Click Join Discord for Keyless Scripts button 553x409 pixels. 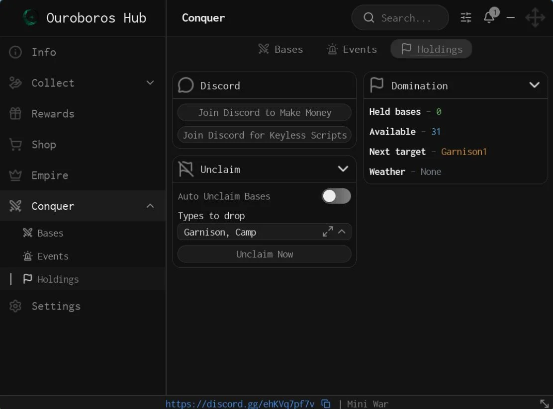pyautogui.click(x=264, y=135)
